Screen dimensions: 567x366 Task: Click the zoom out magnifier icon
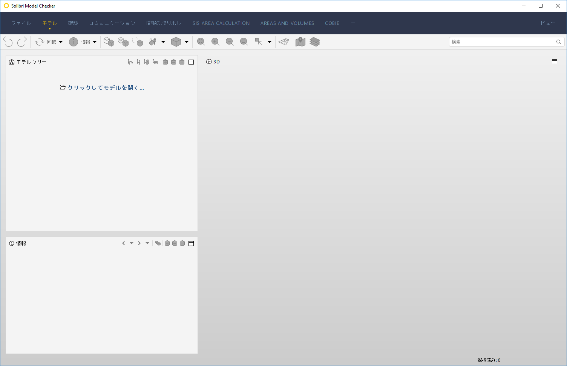click(230, 42)
